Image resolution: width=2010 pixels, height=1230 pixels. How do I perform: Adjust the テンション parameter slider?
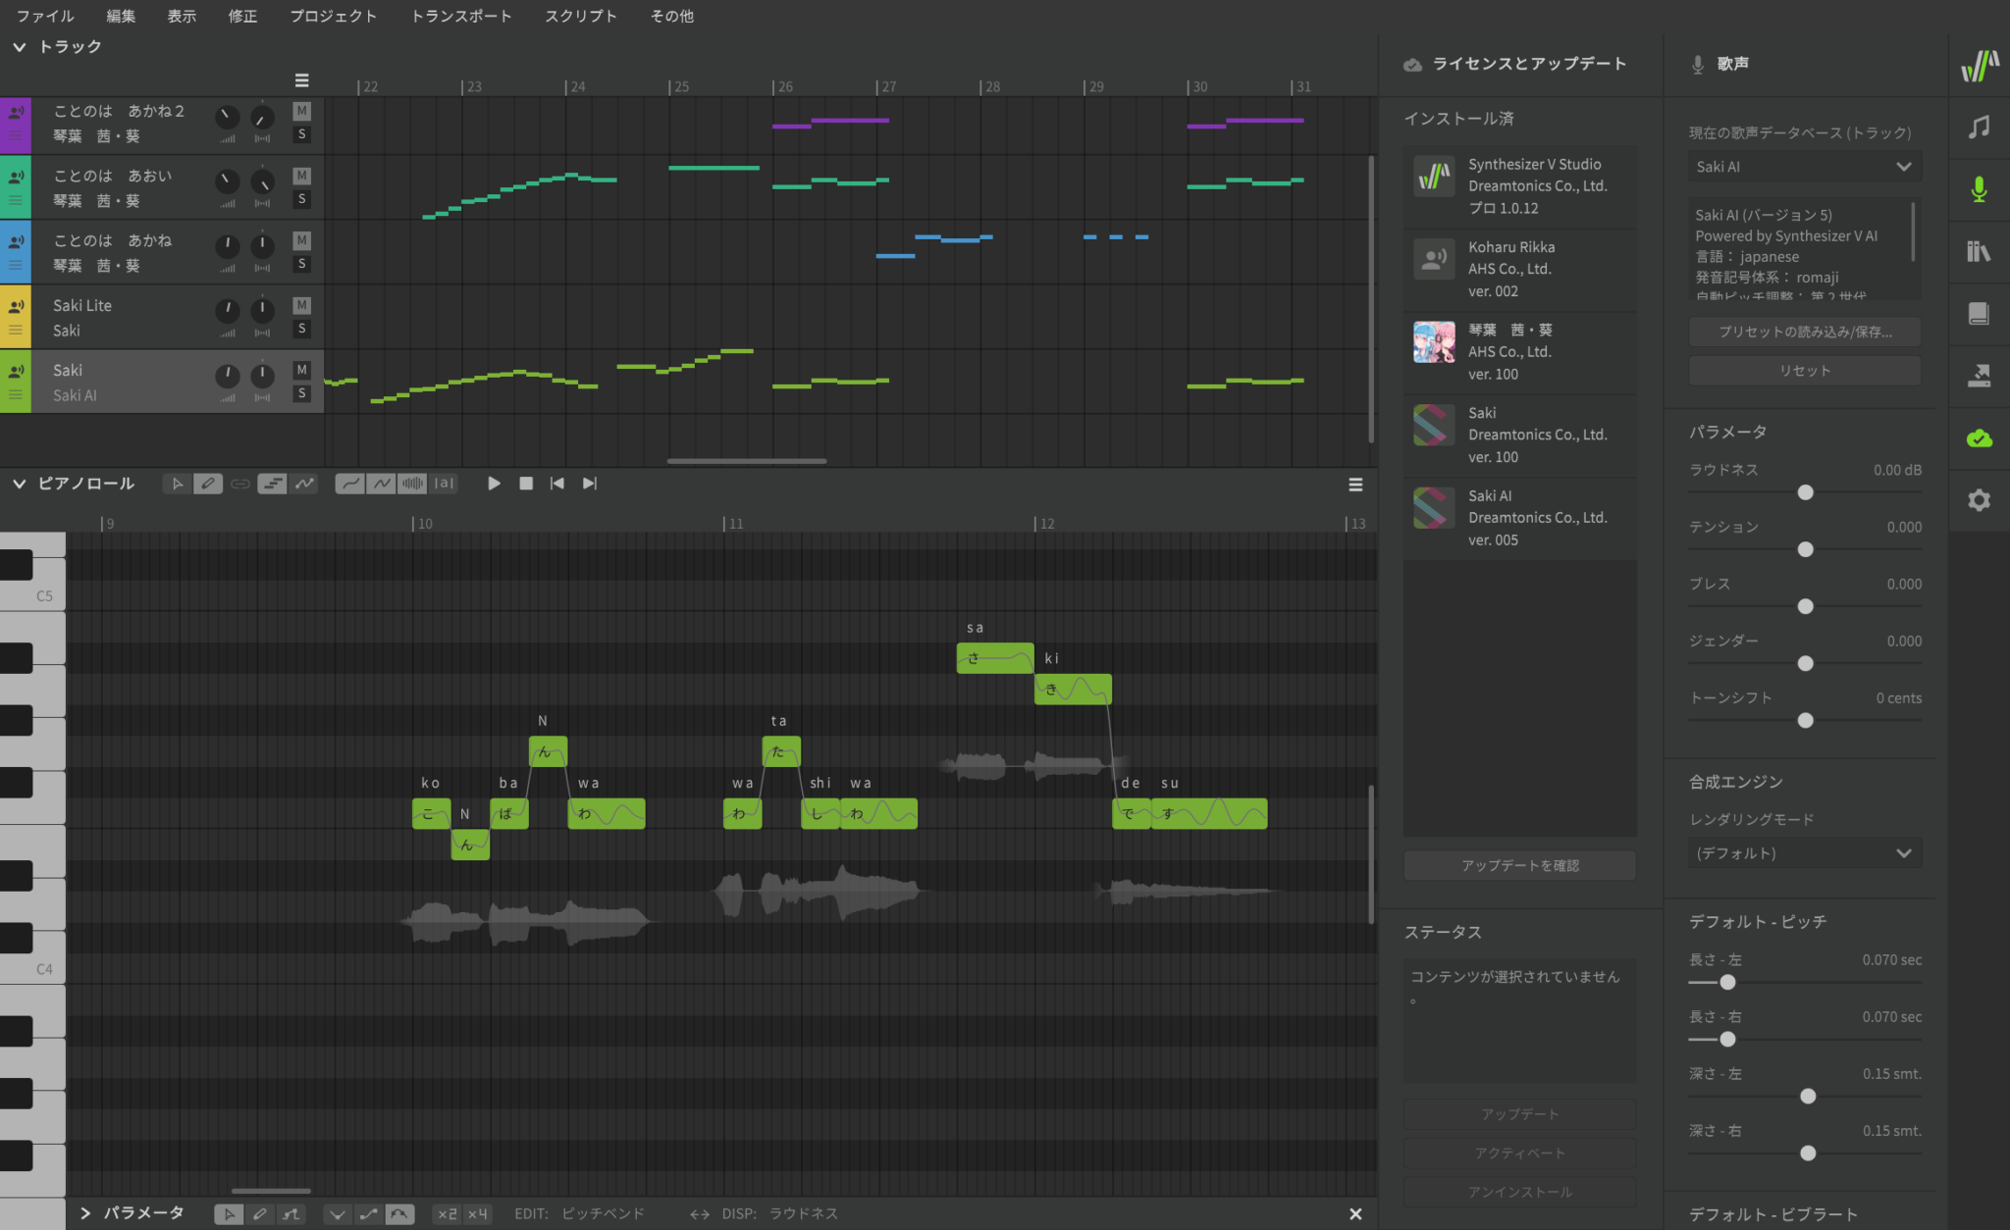coord(1806,549)
